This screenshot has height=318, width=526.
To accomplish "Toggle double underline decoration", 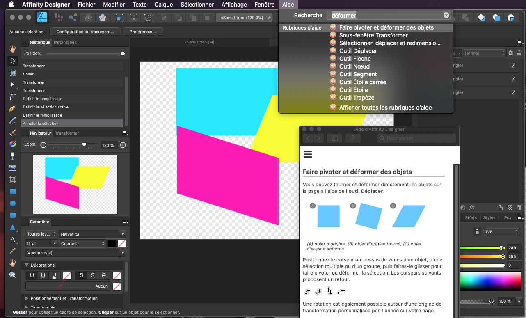I will coord(54,275).
